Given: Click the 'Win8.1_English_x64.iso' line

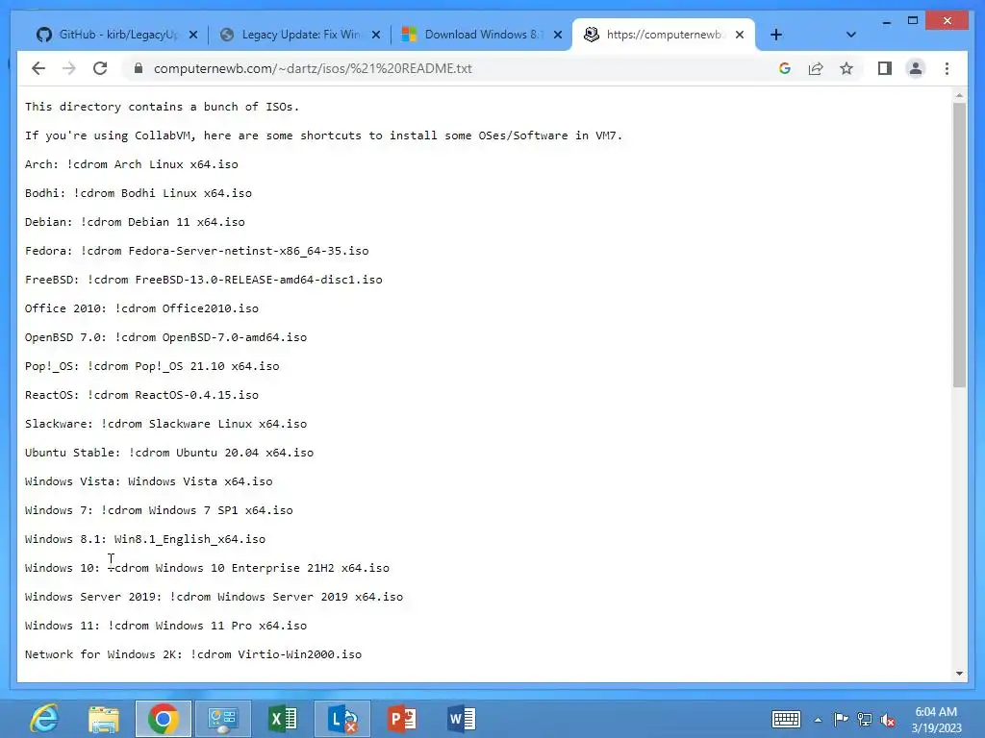Looking at the screenshot, I should pyautogui.click(x=145, y=540).
